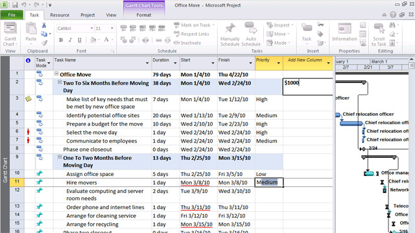Click Respect Links button
This screenshot has height=233, width=415.
tap(192, 34)
